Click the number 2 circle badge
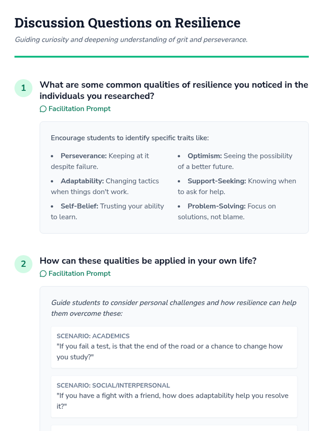 pos(23,264)
